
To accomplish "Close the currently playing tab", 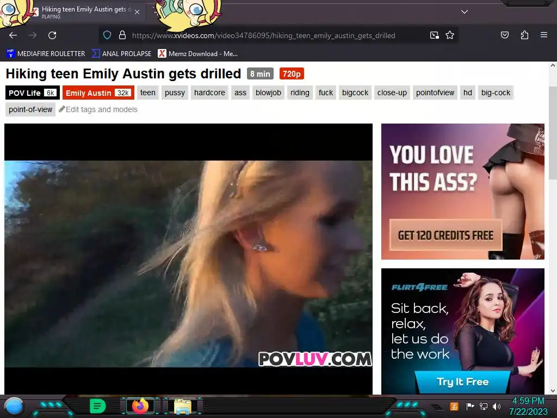I will (x=137, y=12).
